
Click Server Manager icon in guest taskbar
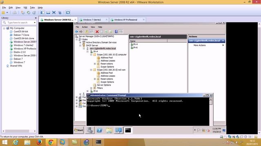[x=90, y=130]
